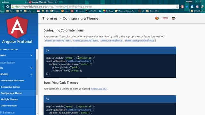Open the Other bookmarks folder
Image resolution: width=205 pixels, height=115 pixels.
click(x=198, y=11)
